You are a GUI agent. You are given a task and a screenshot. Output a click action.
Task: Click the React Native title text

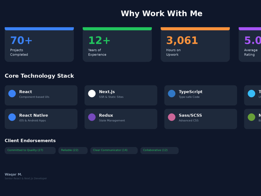(x=34, y=115)
